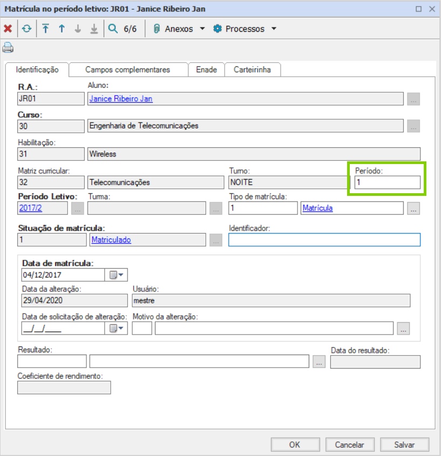Close the Matrícula window

(432, 9)
